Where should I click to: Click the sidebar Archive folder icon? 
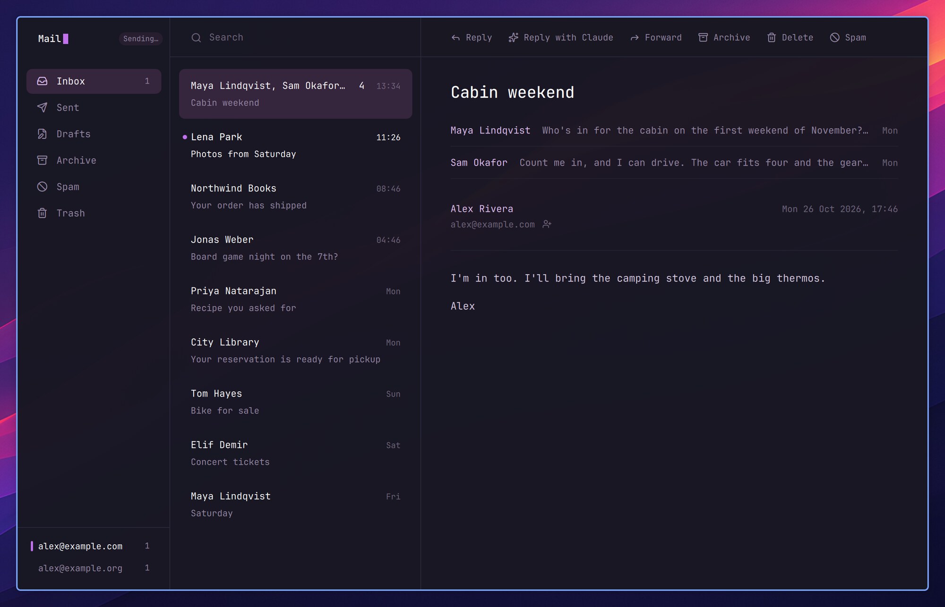pos(42,160)
